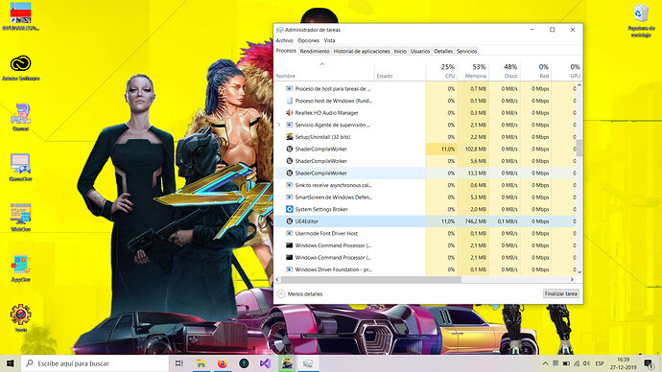Click the taskbar search box
This screenshot has width=662, height=372.
tap(95, 363)
